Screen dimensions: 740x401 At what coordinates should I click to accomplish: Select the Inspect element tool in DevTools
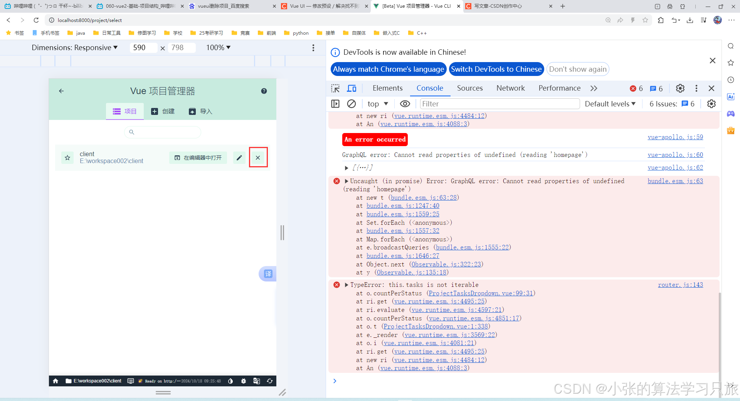(335, 88)
